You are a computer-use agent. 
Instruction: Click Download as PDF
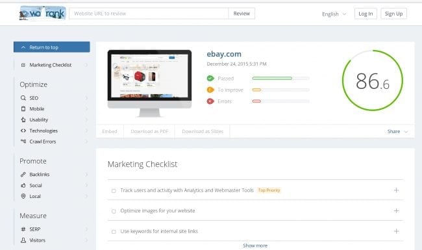[149, 131]
